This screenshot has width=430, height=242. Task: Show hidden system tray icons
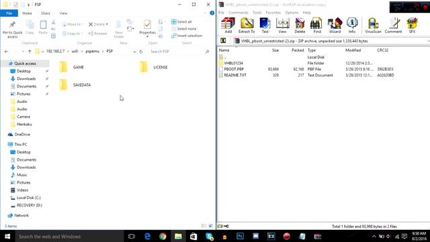pyautogui.click(x=374, y=236)
